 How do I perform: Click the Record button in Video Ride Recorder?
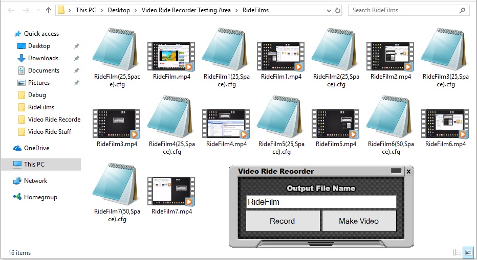283,221
